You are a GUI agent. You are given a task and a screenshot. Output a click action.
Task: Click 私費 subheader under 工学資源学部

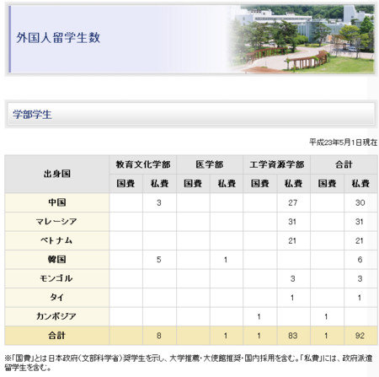(293, 183)
